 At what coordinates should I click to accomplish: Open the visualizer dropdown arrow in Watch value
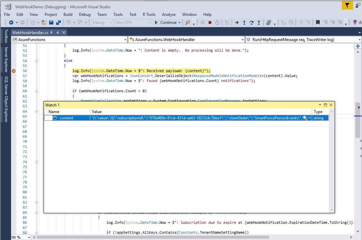pos(309,118)
